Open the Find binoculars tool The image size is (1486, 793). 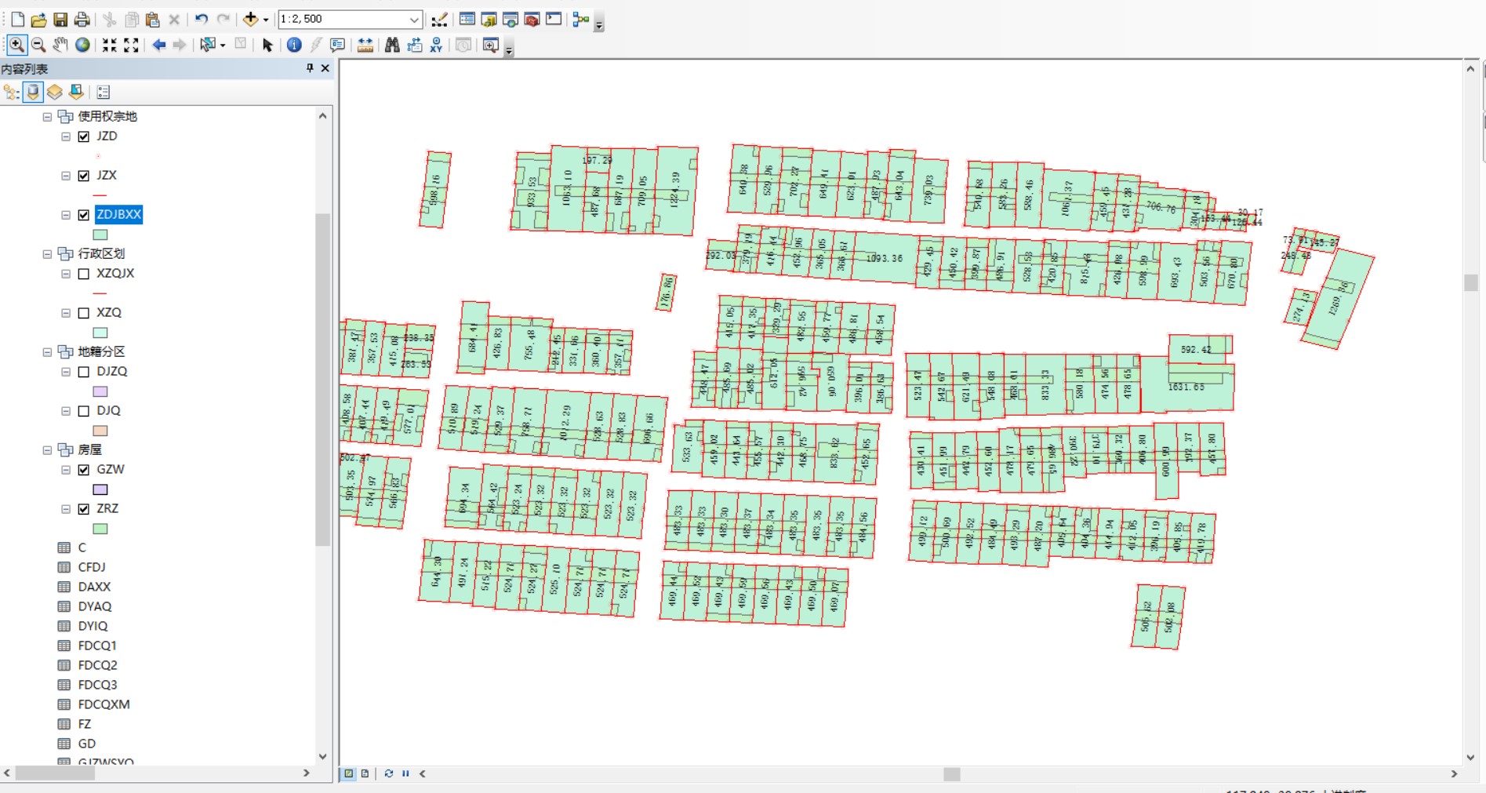point(392,45)
